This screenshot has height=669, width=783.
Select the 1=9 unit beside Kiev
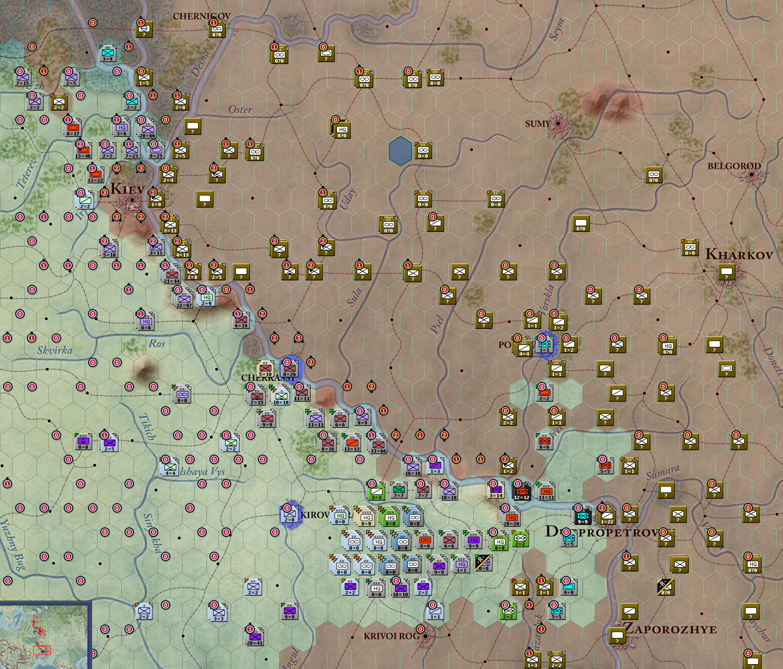click(x=156, y=199)
